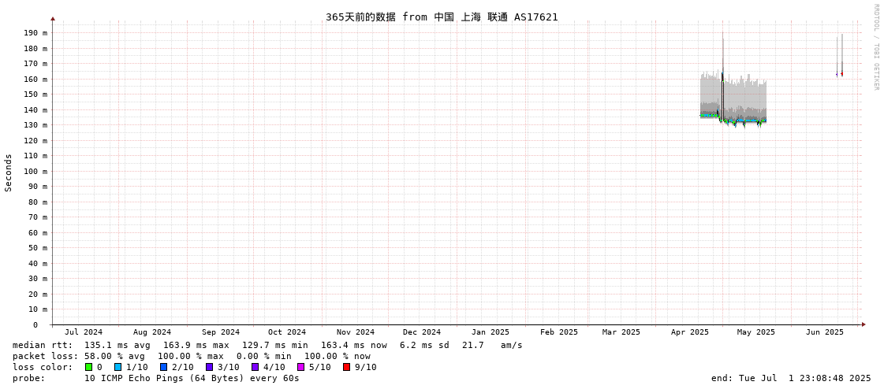
Task: Click the '190 m' y-axis tick label
Action: (x=35, y=32)
